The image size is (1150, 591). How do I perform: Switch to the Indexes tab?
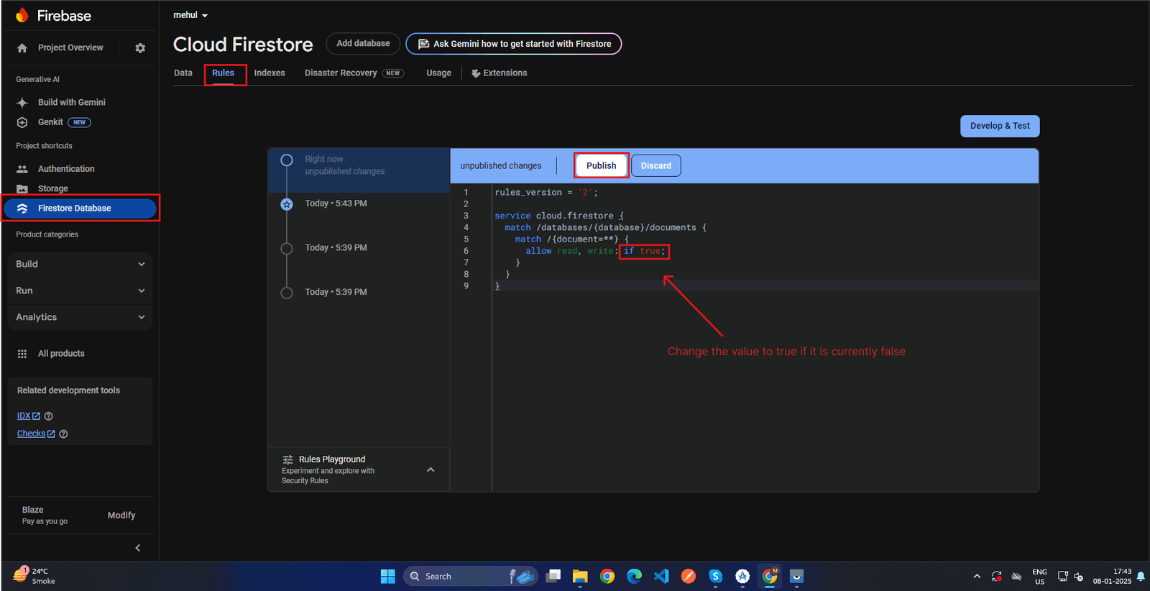tap(270, 73)
